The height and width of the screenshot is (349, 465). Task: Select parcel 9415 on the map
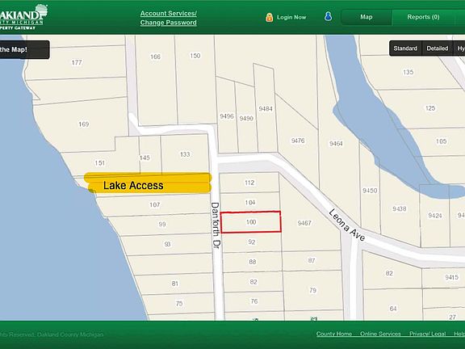[451, 277]
